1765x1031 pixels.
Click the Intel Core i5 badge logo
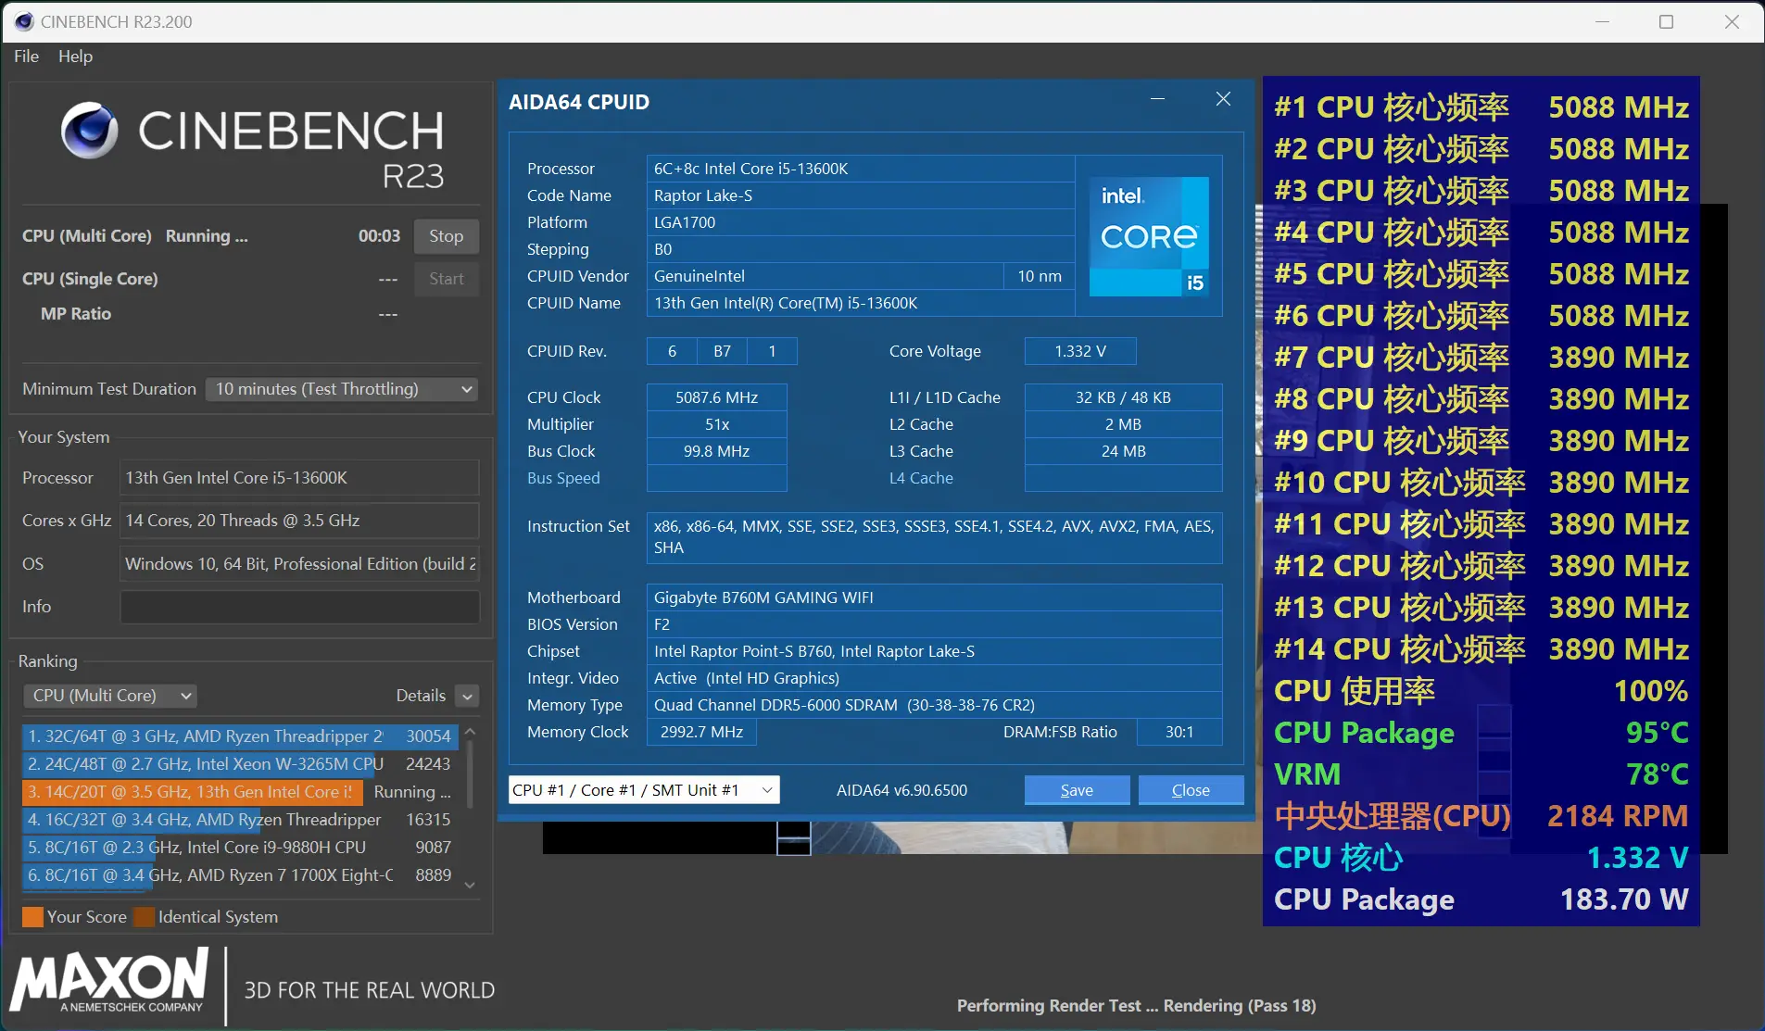(x=1149, y=236)
